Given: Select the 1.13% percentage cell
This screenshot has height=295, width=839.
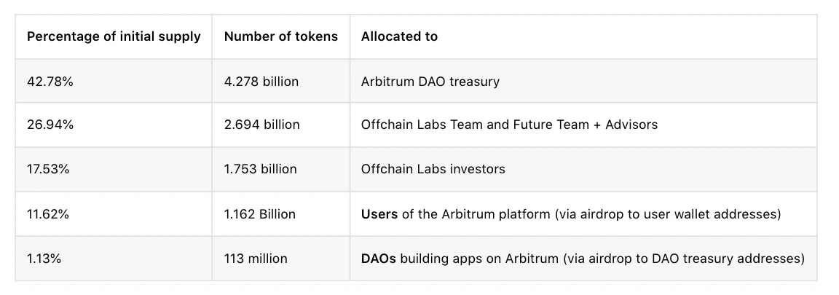Looking at the screenshot, I should coord(114,258).
